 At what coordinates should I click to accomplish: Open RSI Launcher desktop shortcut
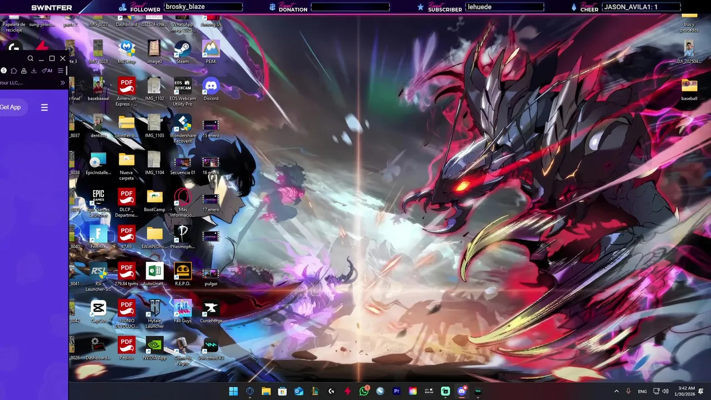click(98, 277)
